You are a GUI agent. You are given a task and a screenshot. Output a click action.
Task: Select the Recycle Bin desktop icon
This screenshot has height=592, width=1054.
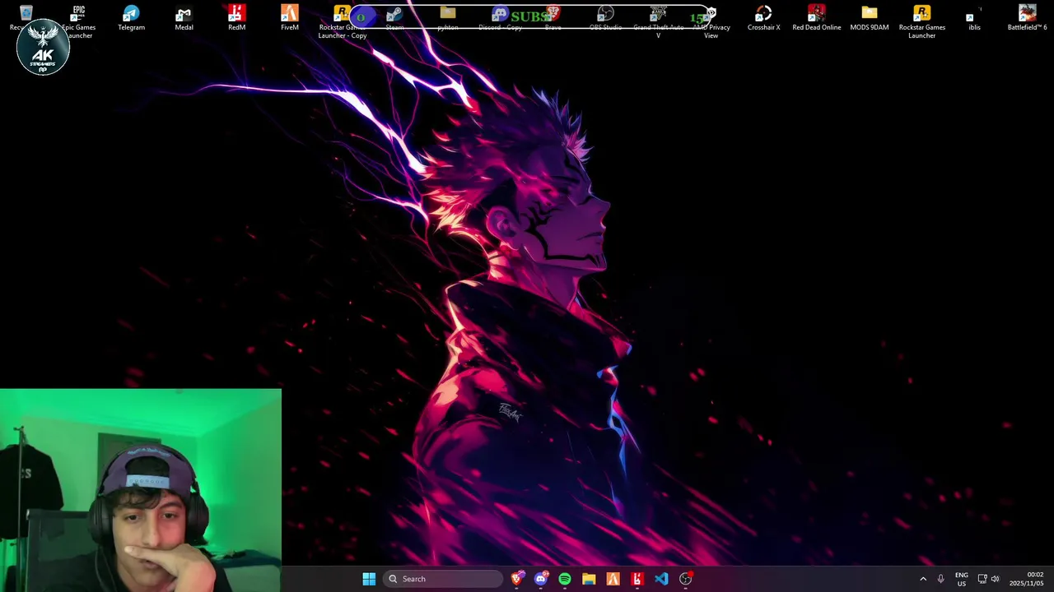(x=26, y=18)
